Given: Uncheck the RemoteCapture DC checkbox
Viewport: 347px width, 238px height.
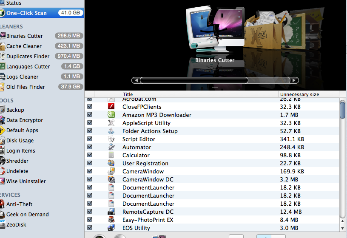Looking at the screenshot, I should tap(90, 212).
